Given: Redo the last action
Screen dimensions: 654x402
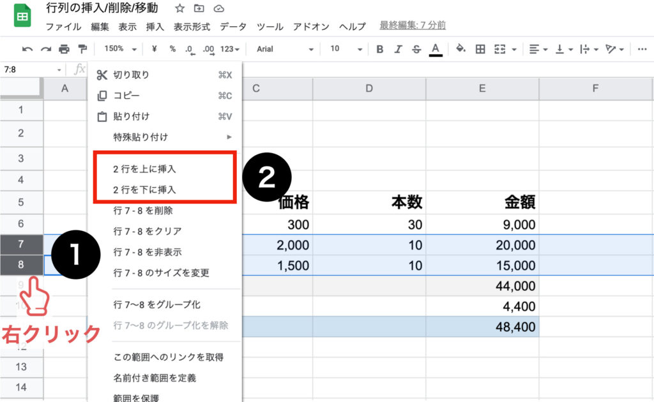Looking at the screenshot, I should point(46,49).
